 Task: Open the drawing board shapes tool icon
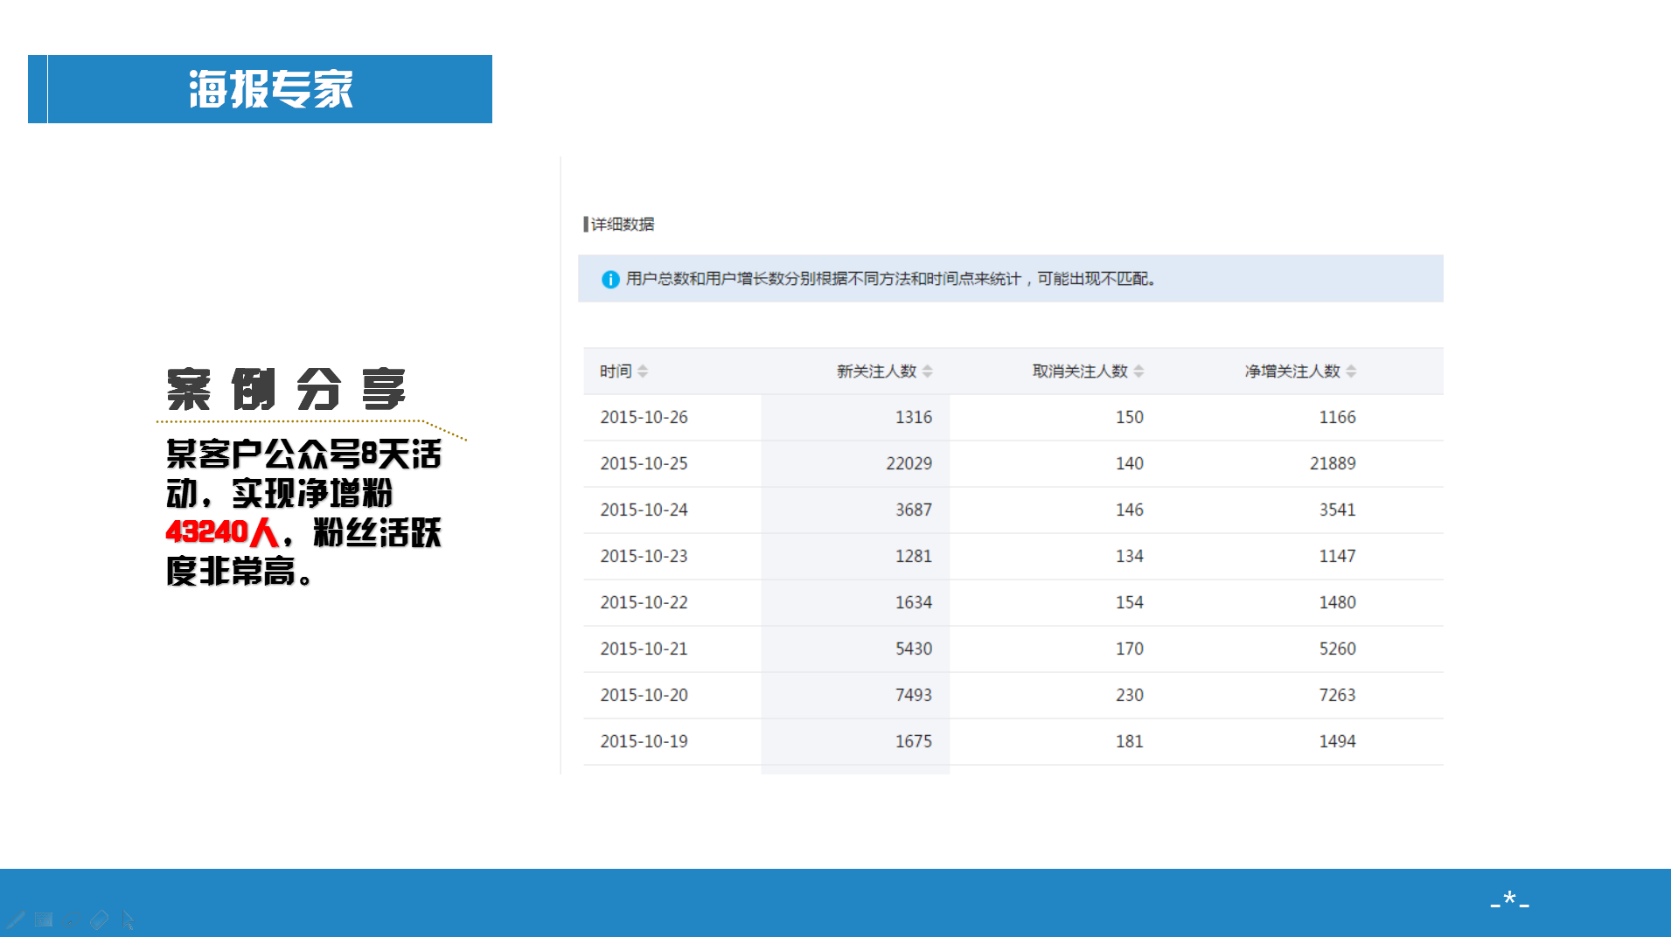point(44,920)
